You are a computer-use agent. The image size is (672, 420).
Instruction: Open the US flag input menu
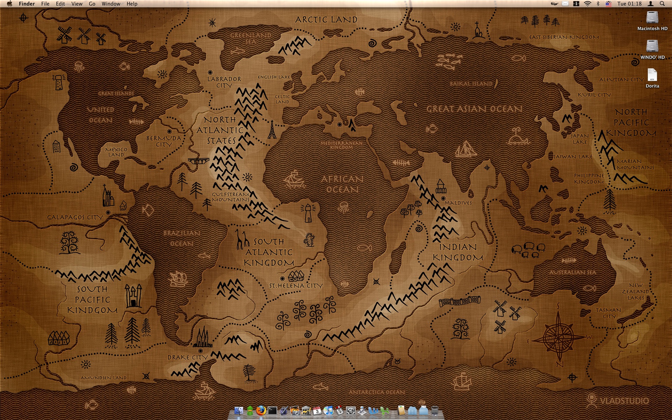tap(609, 4)
